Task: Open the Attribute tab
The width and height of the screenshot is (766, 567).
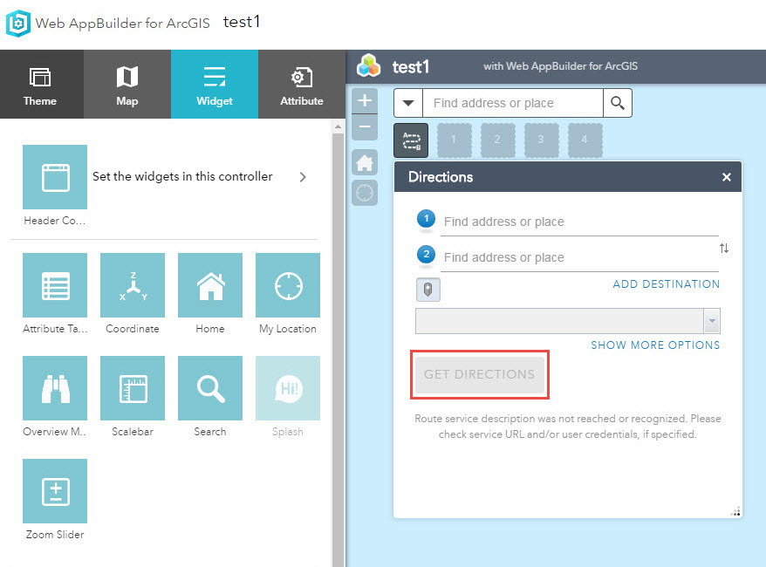Action: (x=302, y=84)
